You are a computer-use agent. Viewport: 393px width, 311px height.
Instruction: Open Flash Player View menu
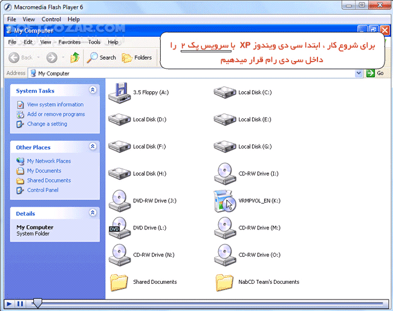coord(29,19)
